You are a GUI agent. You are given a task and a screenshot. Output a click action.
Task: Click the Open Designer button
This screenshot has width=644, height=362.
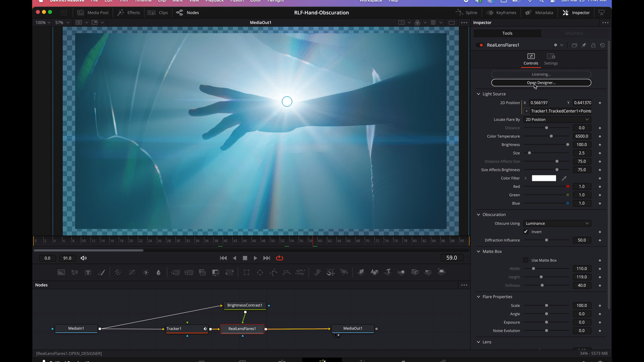(541, 83)
